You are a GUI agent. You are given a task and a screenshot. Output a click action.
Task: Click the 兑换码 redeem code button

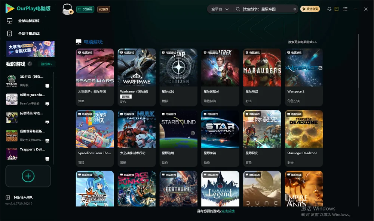pyautogui.click(x=85, y=9)
